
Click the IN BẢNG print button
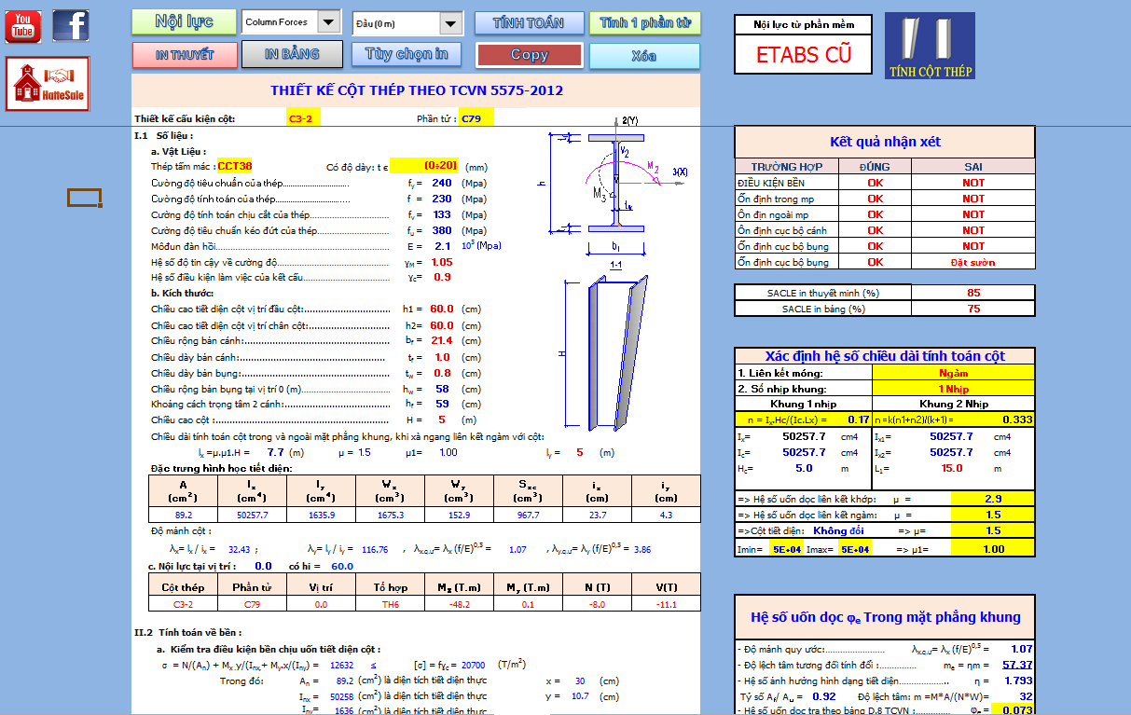(x=292, y=55)
